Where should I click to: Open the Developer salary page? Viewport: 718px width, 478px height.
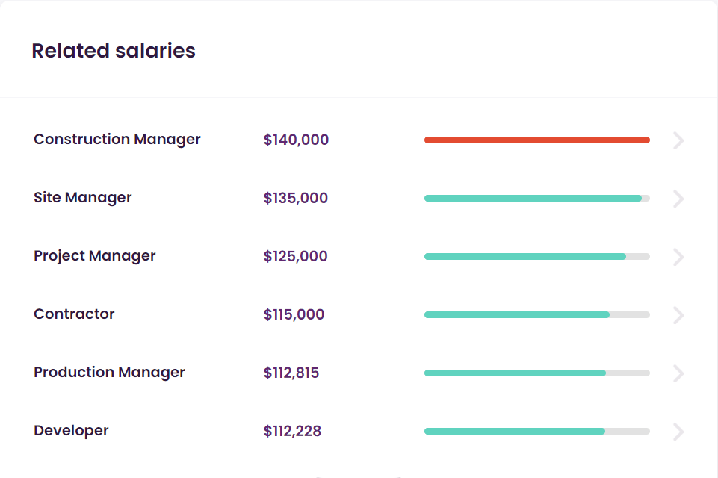click(71, 431)
